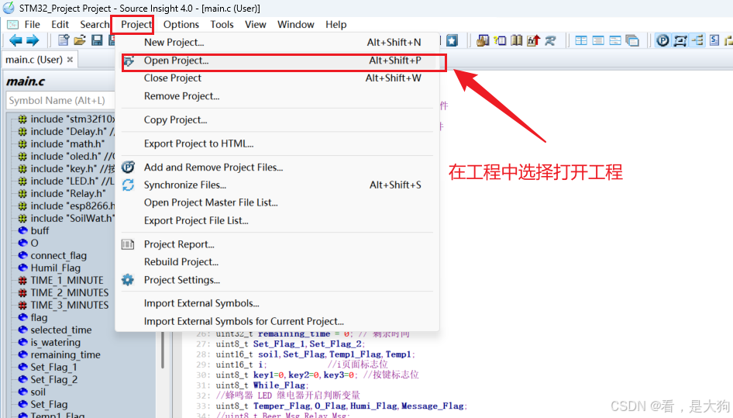Image resolution: width=733 pixels, height=418 pixels.
Task: Select the TIME_3_MINUTES macro
Action: [x=63, y=305]
